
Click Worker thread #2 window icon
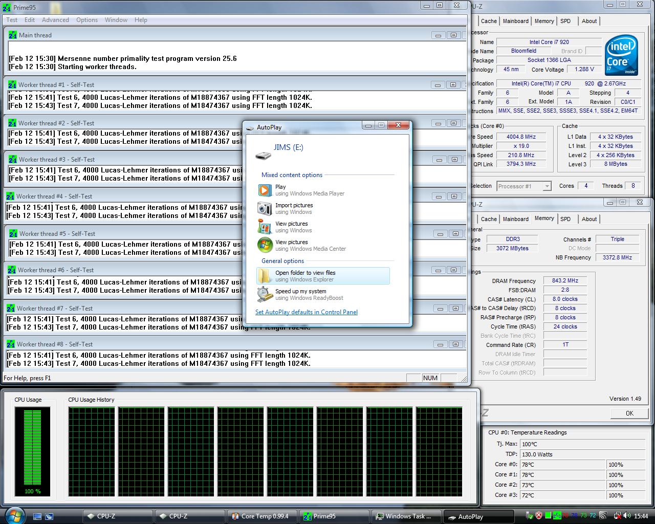[12, 123]
